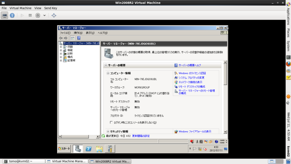This screenshot has width=291, height=164.
Task: Go back with Server Manager back arrow
Action: [61, 38]
